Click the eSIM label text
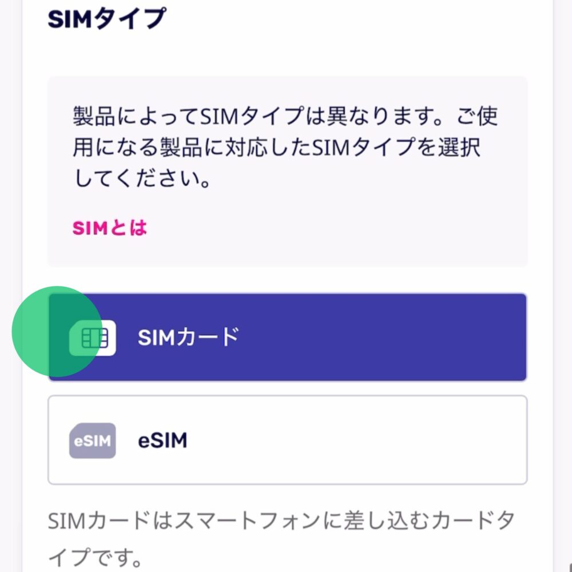Image resolution: width=572 pixels, height=572 pixels. click(162, 440)
